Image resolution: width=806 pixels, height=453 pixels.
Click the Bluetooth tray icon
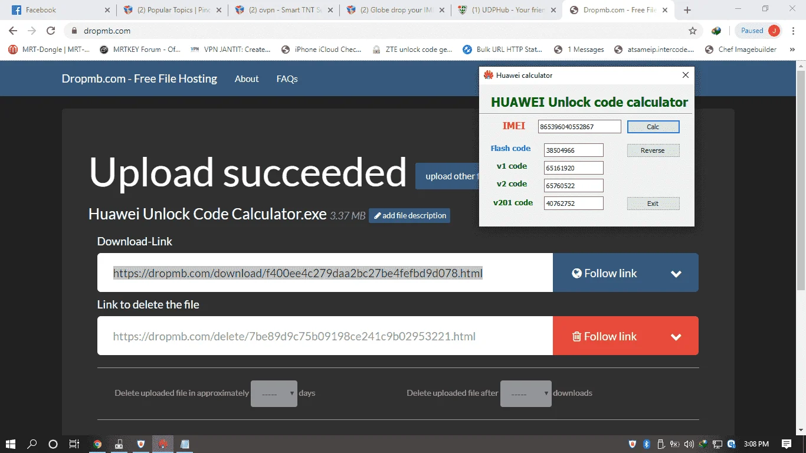pos(646,444)
